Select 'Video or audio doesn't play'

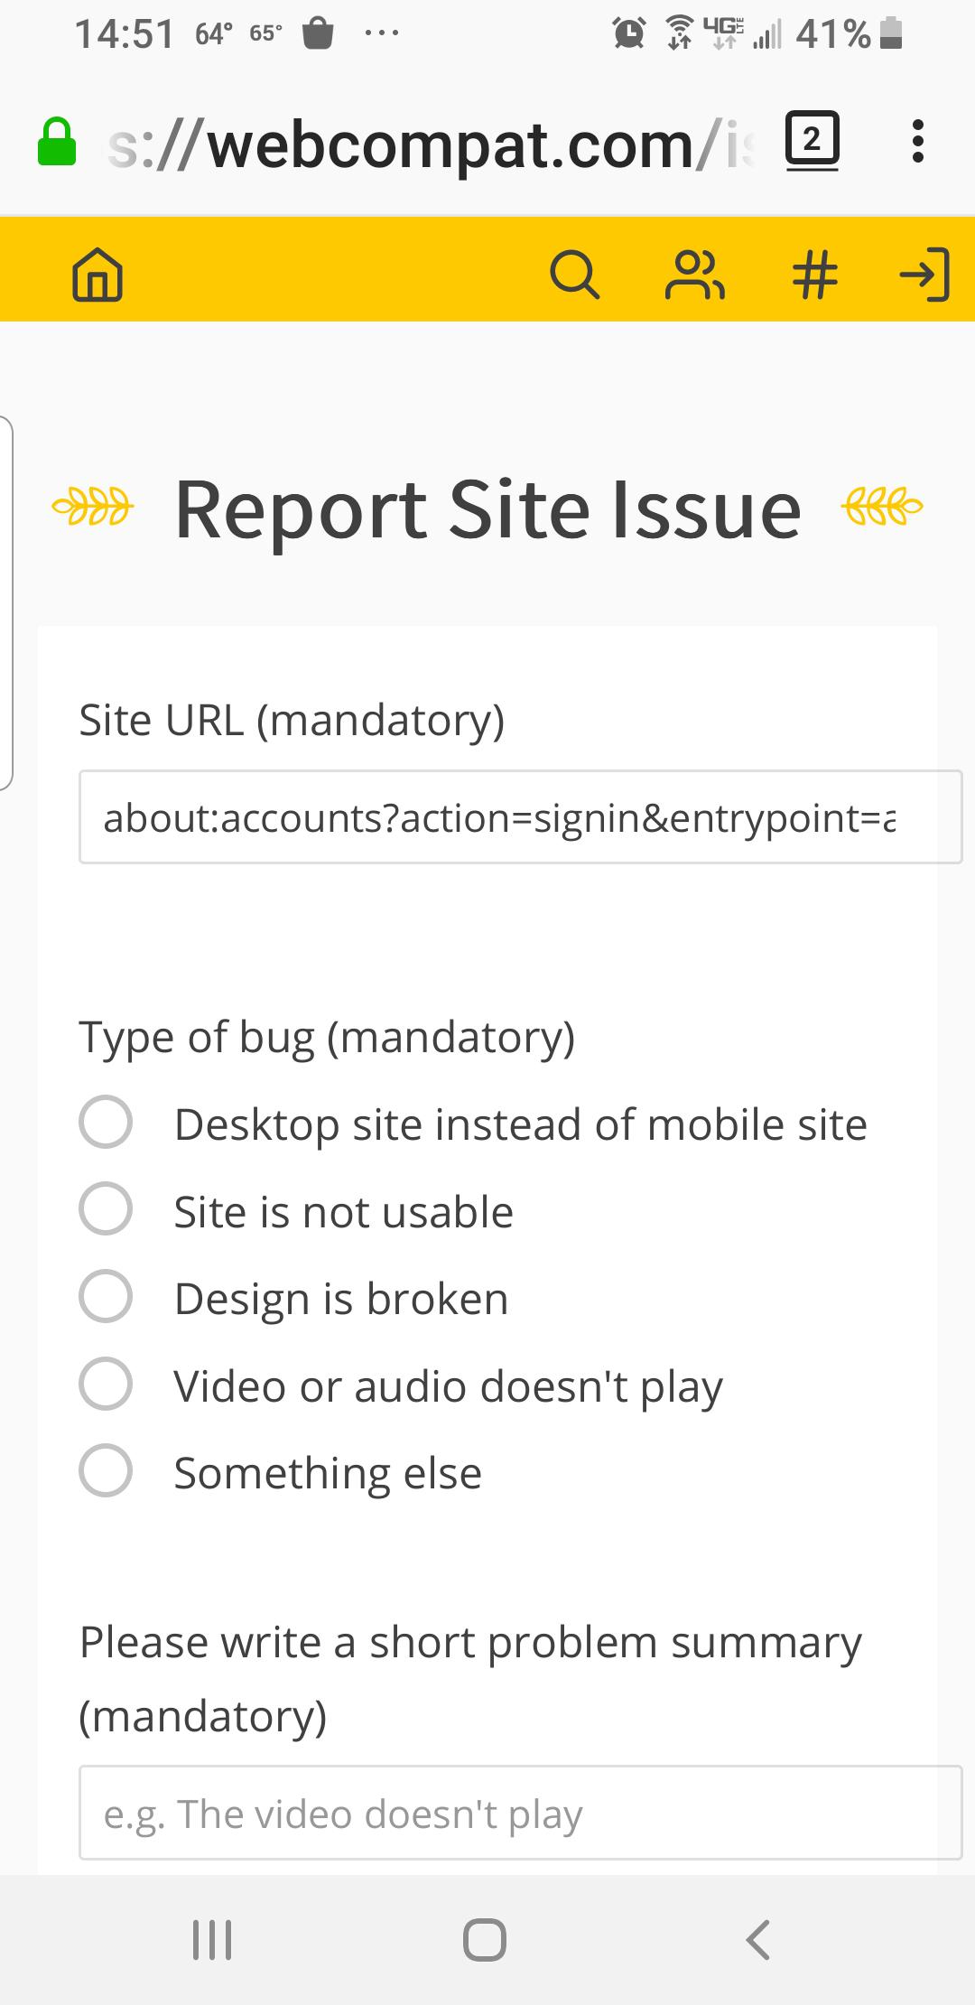coord(106,1384)
